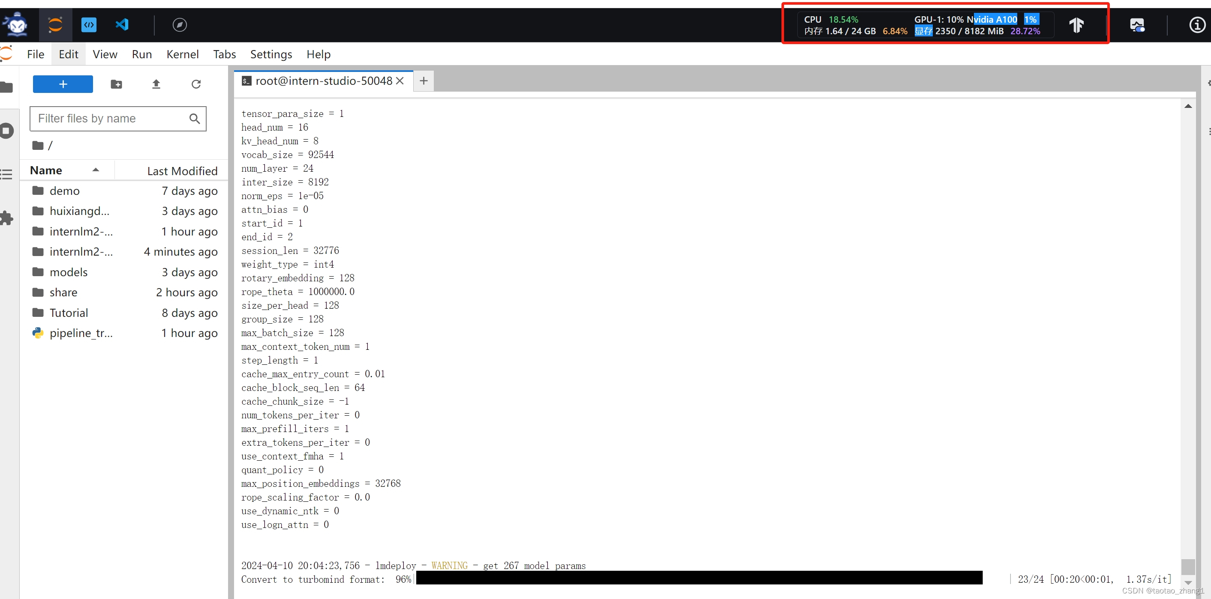Expand the Tutorial folder
The width and height of the screenshot is (1211, 599).
pos(69,312)
